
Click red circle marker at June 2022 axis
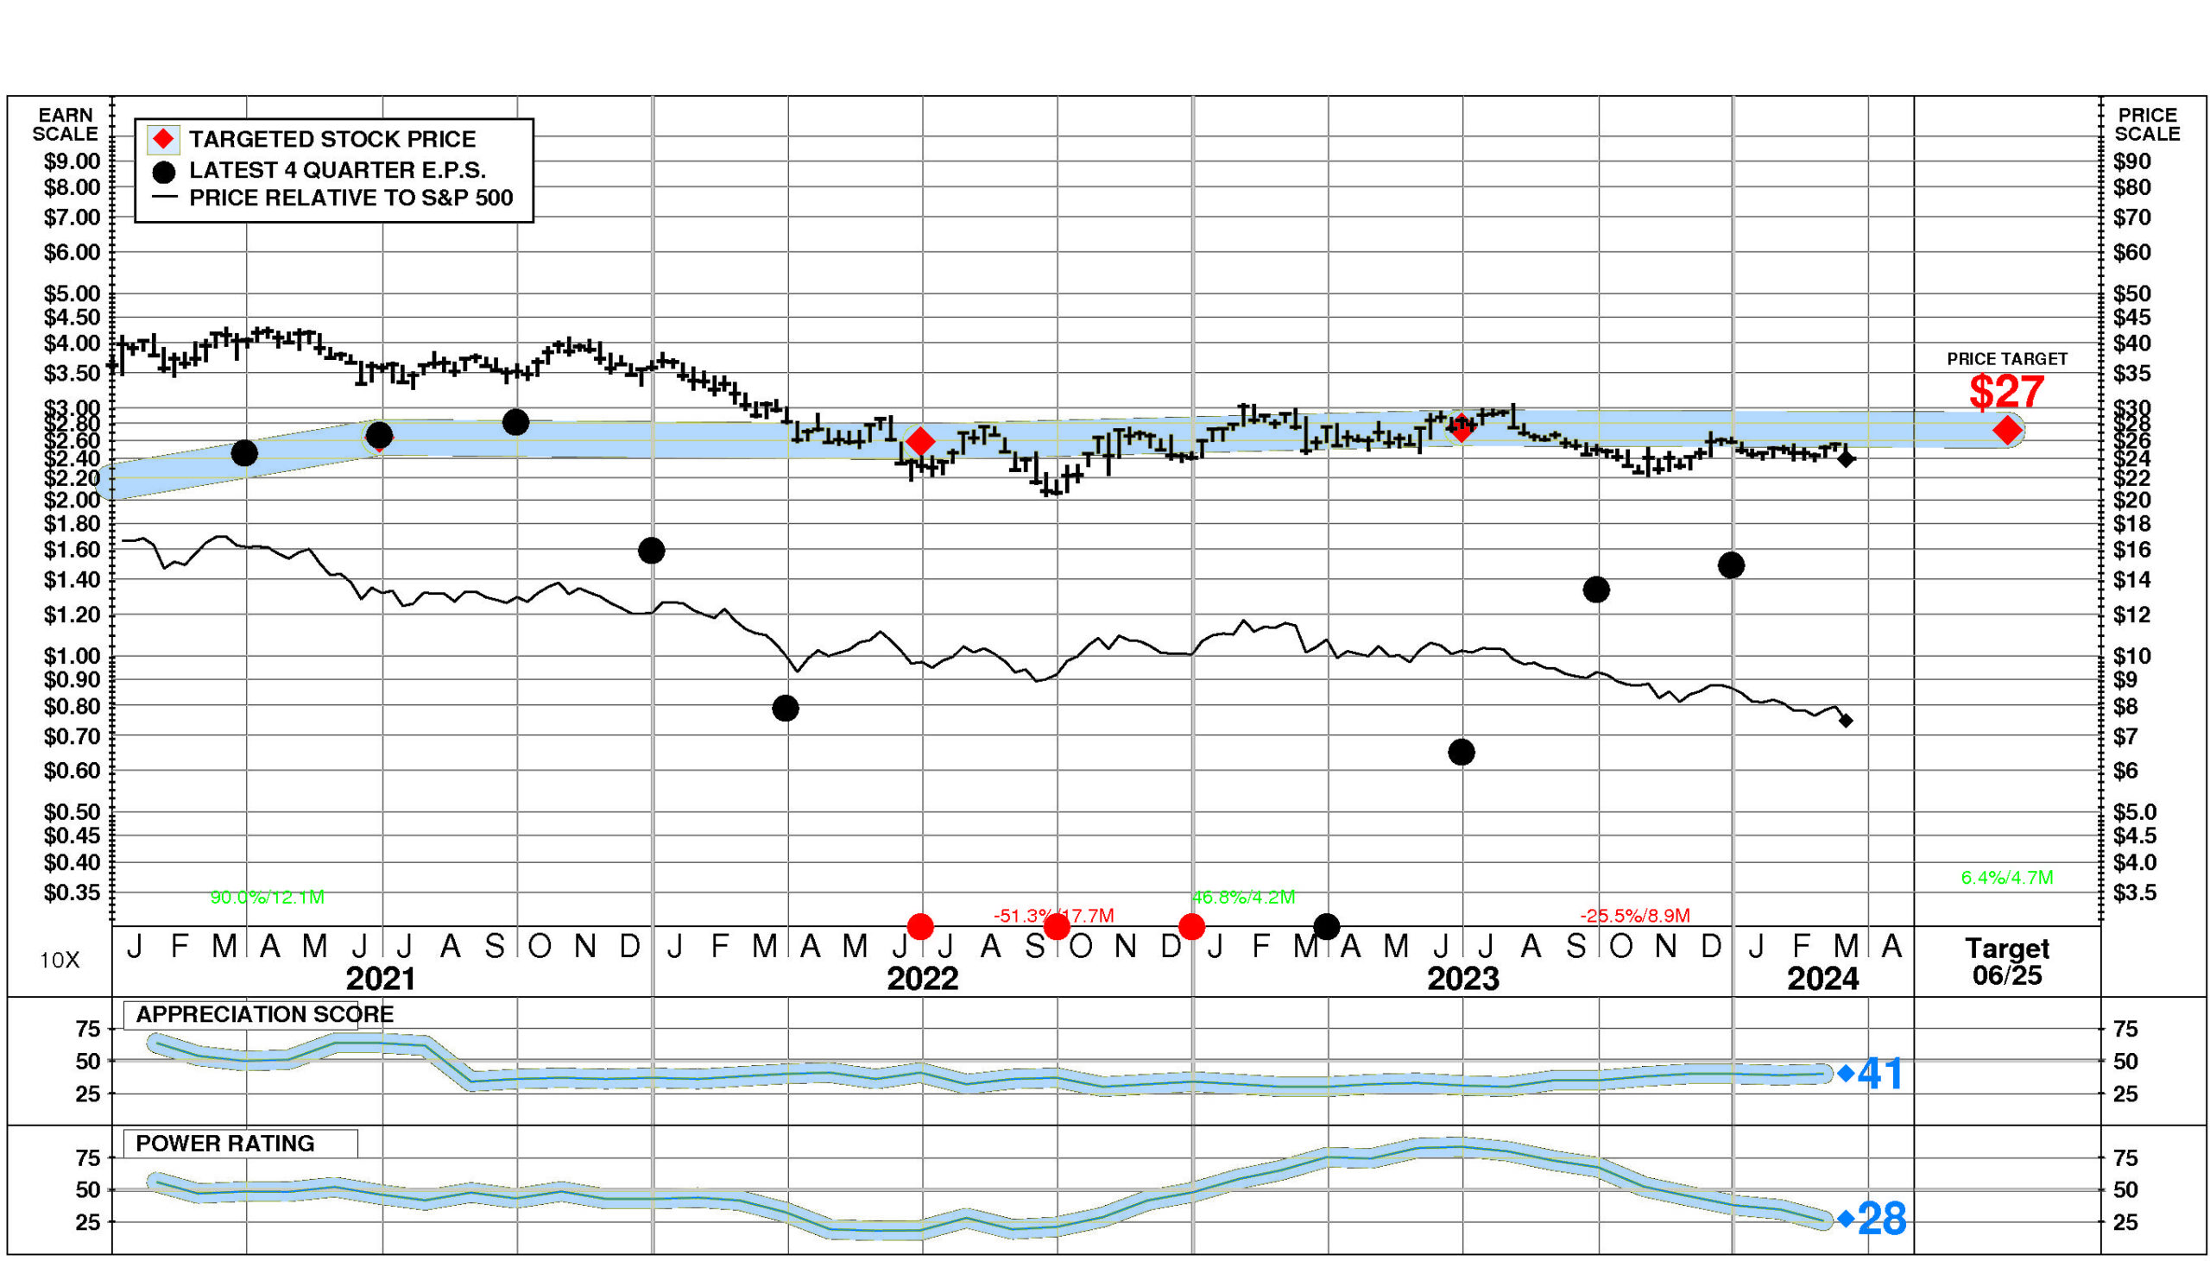point(919,927)
